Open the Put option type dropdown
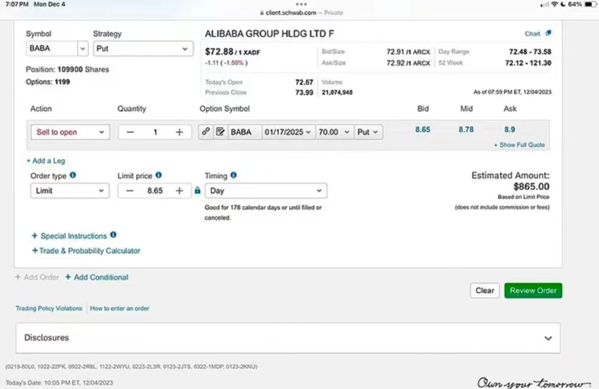The width and height of the screenshot is (599, 389). pos(368,132)
